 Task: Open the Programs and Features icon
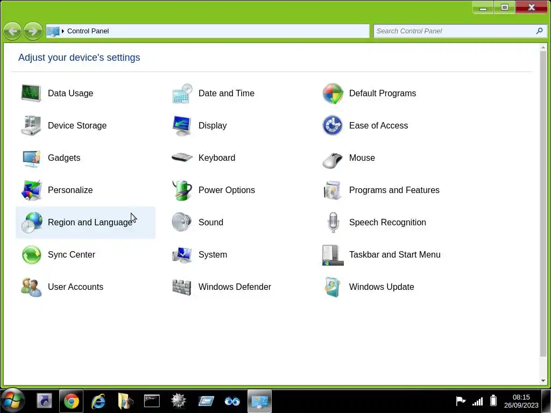coord(333,190)
